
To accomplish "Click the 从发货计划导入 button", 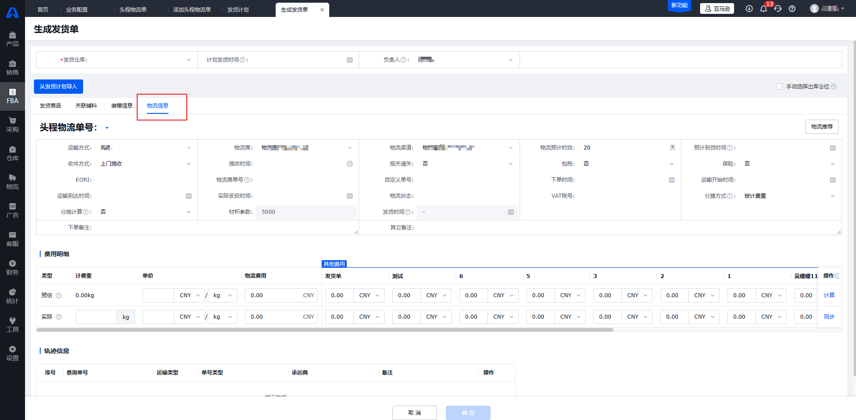I will pyautogui.click(x=59, y=87).
